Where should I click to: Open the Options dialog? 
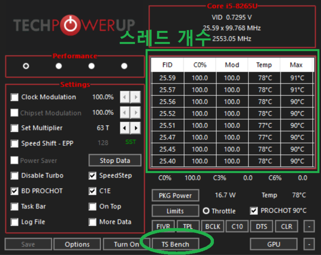(77, 244)
